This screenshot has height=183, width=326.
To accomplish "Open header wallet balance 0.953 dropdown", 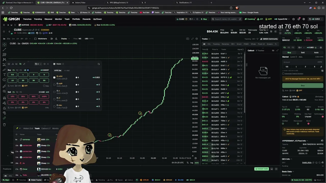I will coord(316,19).
